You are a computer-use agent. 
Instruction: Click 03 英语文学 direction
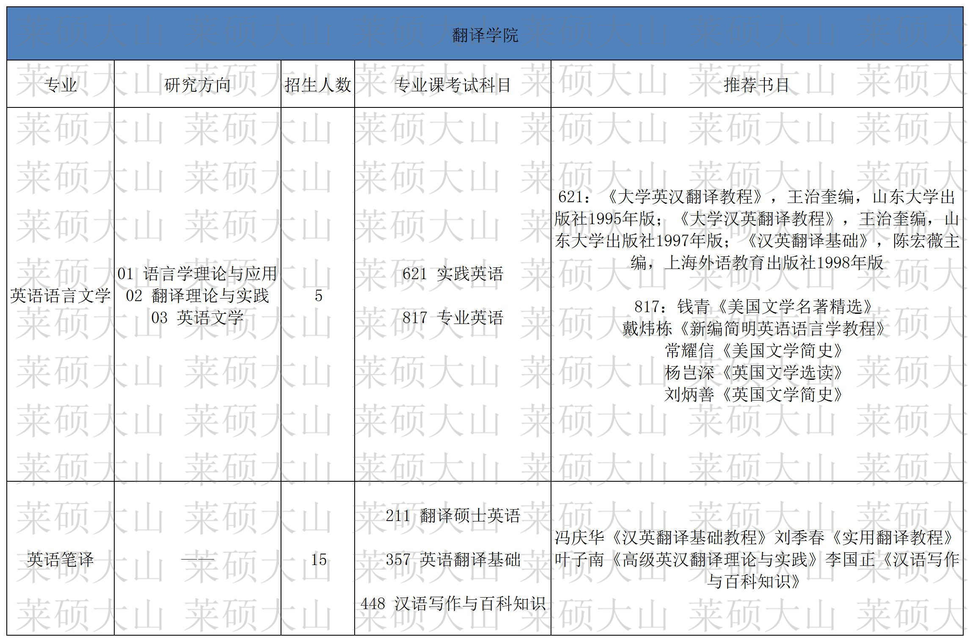pyautogui.click(x=197, y=318)
